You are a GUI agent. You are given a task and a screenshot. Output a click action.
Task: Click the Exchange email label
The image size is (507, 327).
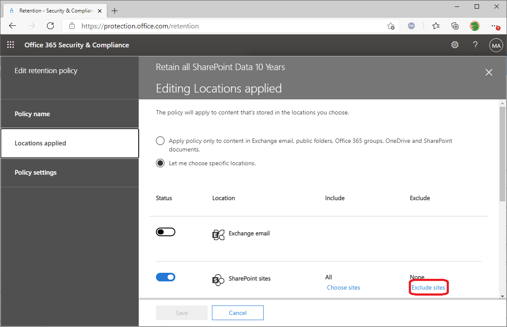coord(249,233)
